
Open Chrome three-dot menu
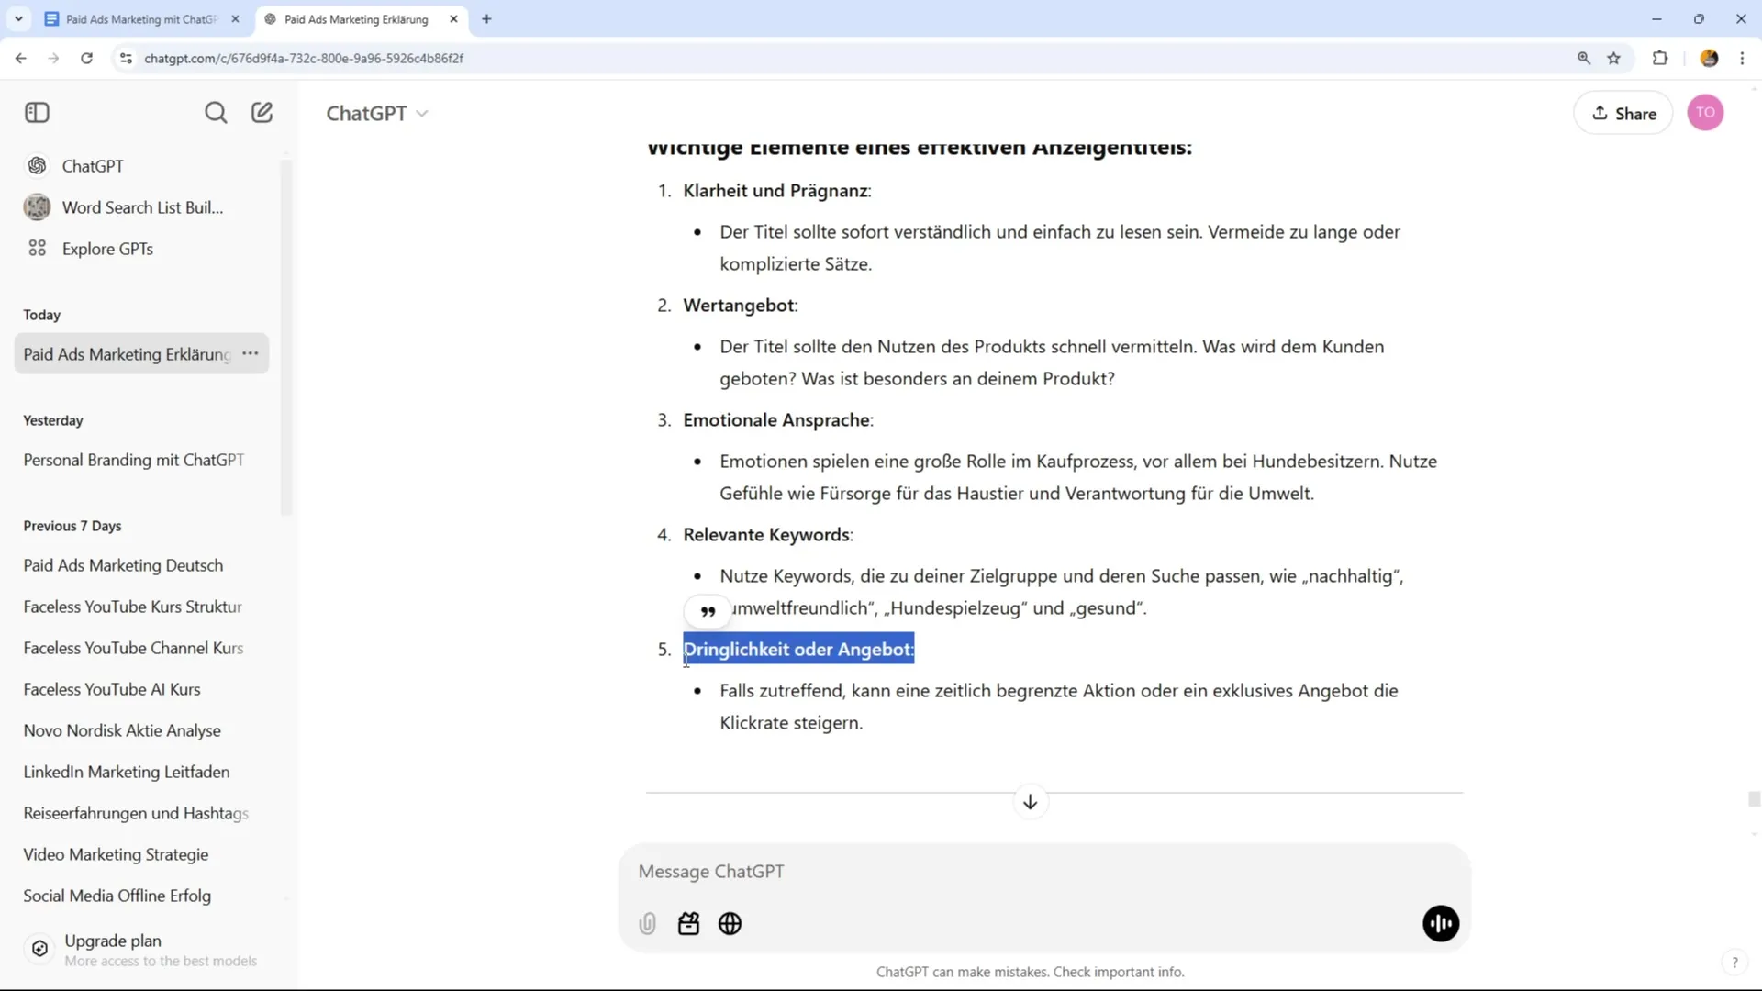pyautogui.click(x=1743, y=58)
